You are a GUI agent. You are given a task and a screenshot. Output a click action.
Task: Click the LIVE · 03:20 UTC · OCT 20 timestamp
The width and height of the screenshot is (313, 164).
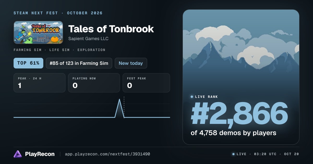268,154
